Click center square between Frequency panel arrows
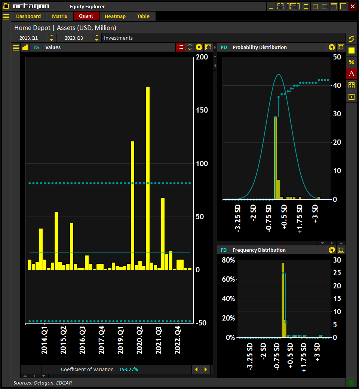 point(332,243)
